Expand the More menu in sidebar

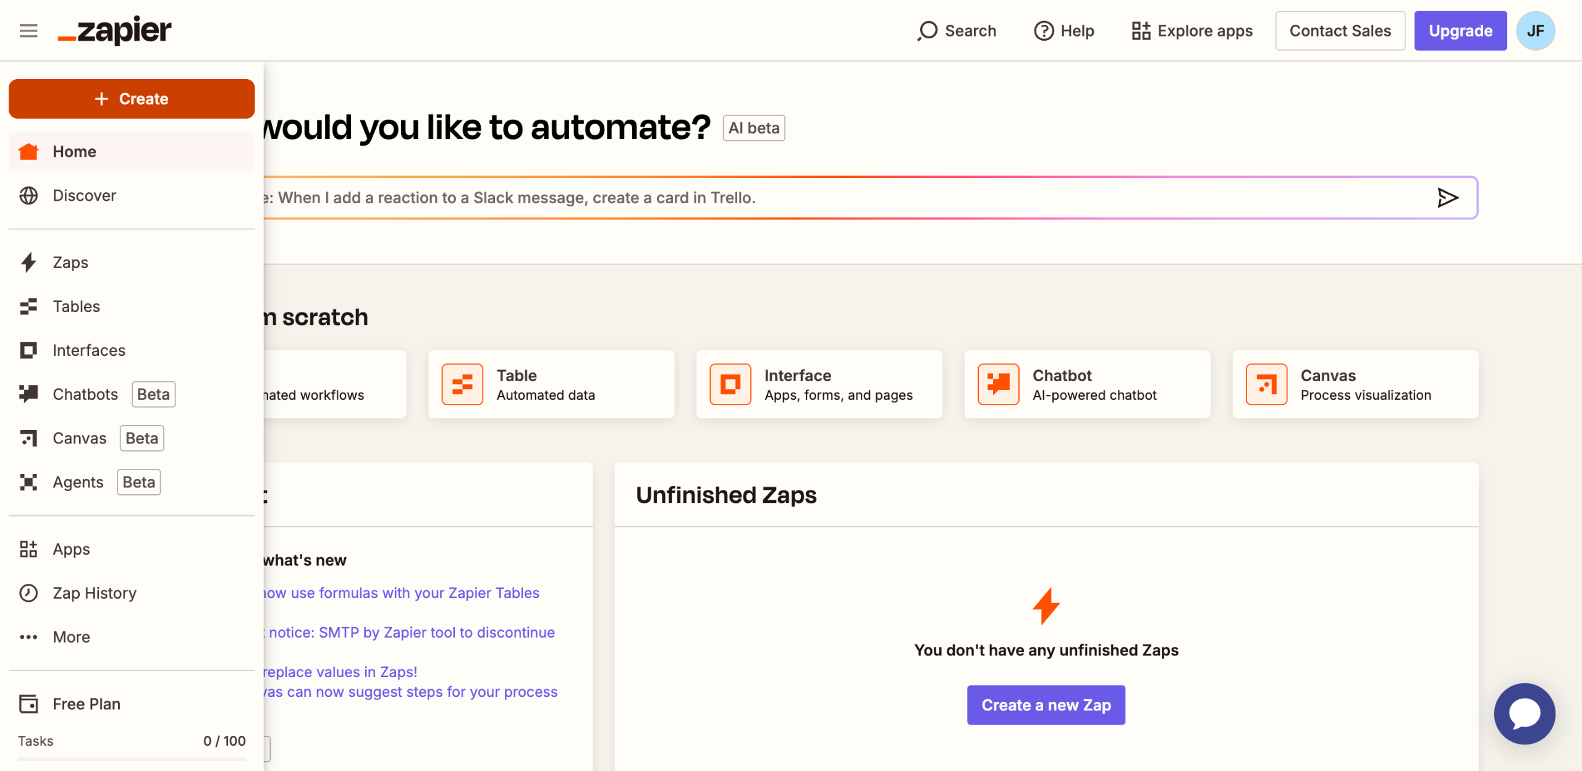pyautogui.click(x=71, y=637)
